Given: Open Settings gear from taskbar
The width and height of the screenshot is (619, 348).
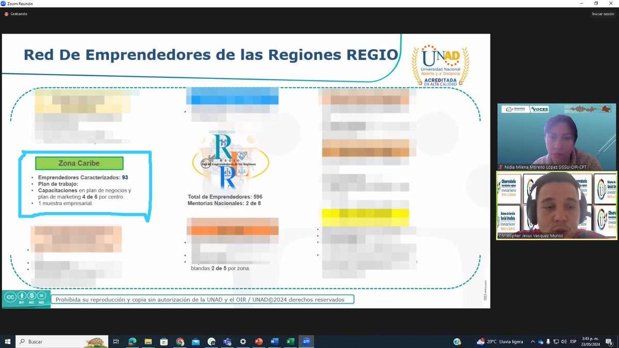Looking at the screenshot, I should point(243,341).
